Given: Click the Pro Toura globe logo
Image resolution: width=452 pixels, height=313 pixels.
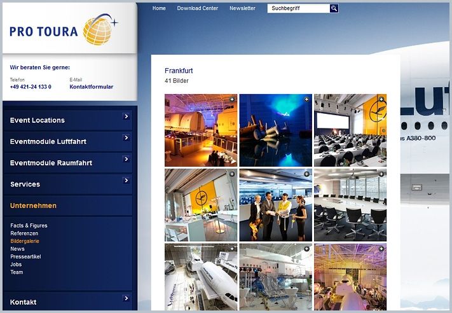Looking at the screenshot, I should tap(99, 29).
